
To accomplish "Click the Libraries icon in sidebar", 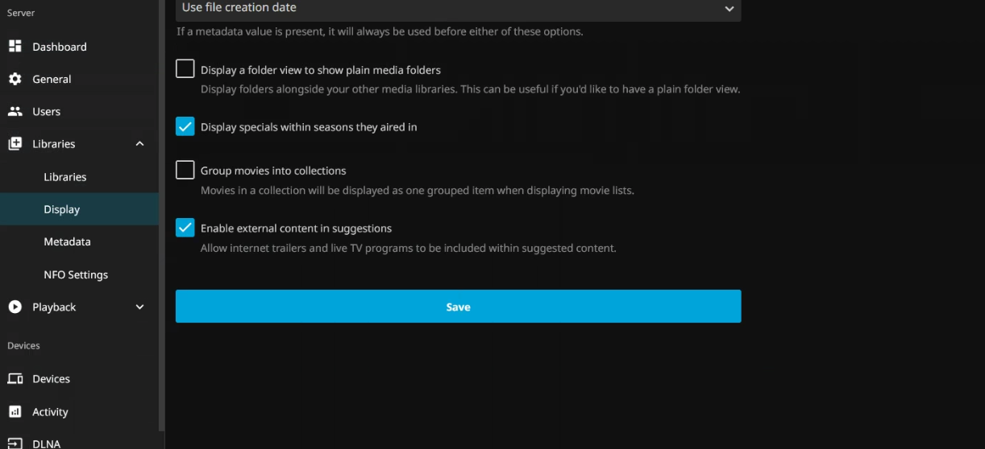I will point(15,144).
